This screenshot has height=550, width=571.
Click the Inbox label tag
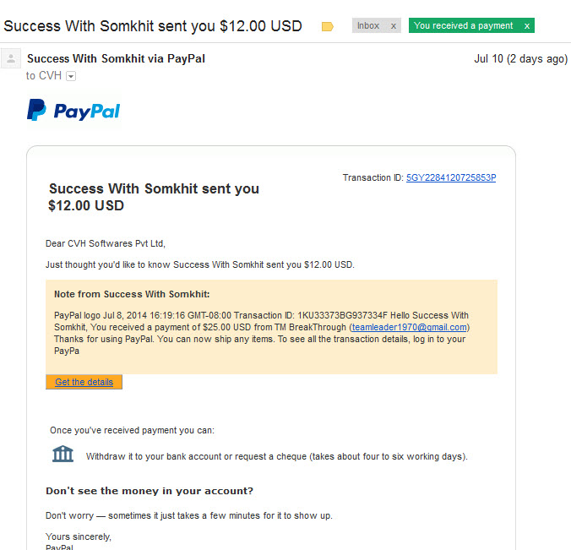[x=368, y=25]
